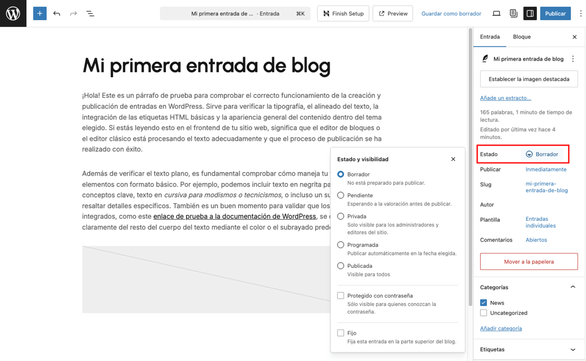This screenshot has width=586, height=361.
Task: Select the Programada radio button
Action: (x=340, y=245)
